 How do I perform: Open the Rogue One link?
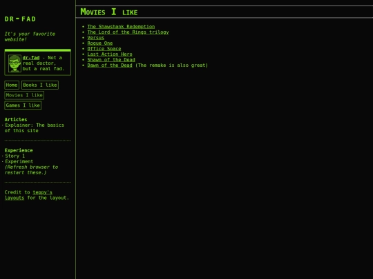[x=100, y=43]
